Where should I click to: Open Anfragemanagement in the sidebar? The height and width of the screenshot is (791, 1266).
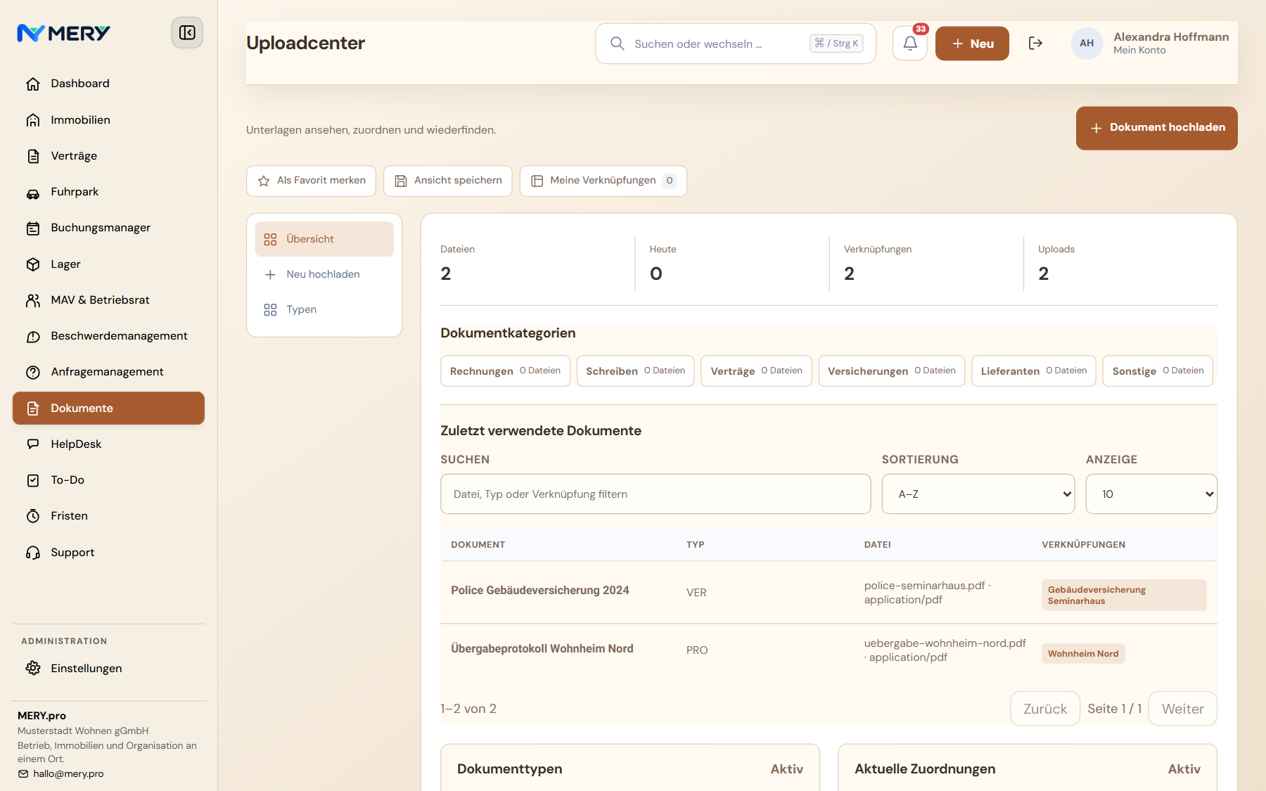pos(108,372)
